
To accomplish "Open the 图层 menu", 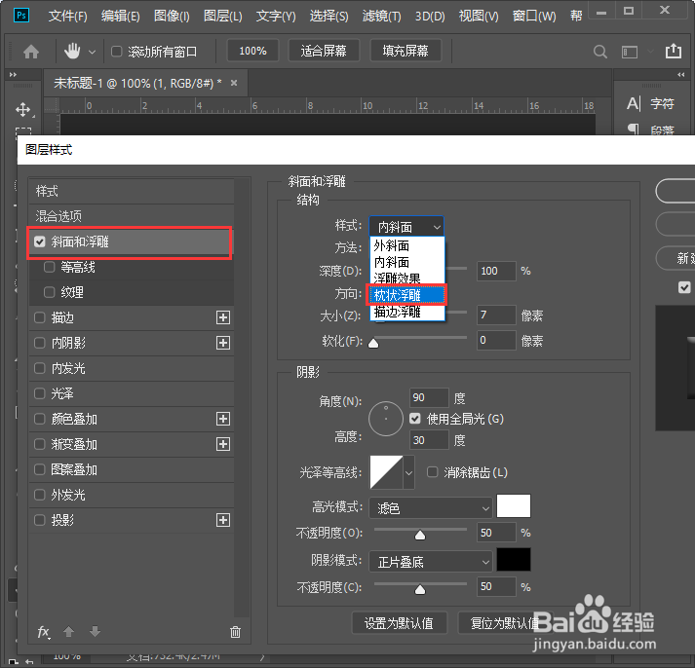I will pyautogui.click(x=222, y=17).
